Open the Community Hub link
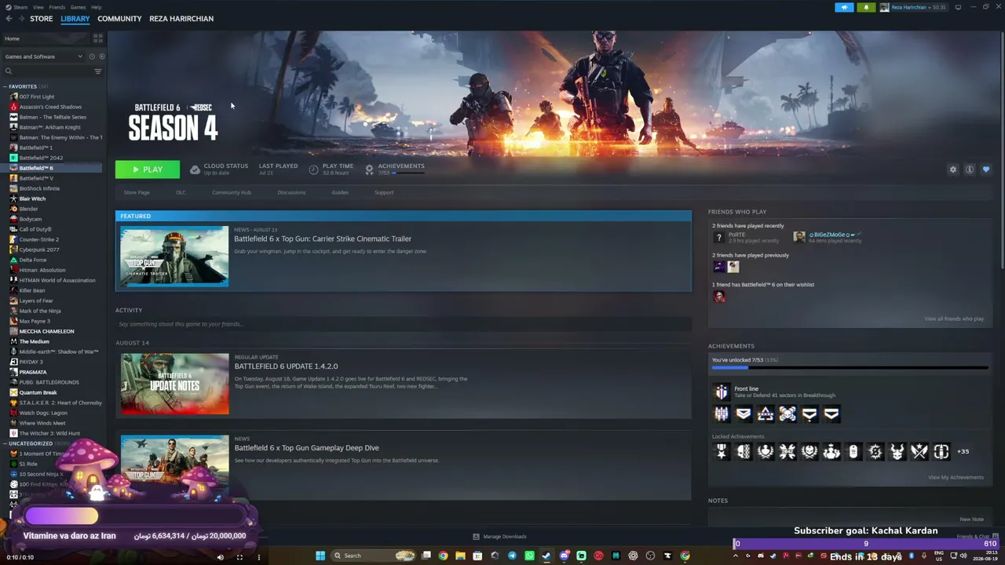 [x=232, y=192]
